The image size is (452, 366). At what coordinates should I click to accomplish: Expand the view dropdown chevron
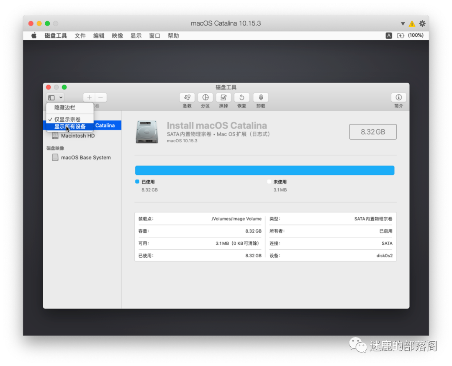click(61, 97)
